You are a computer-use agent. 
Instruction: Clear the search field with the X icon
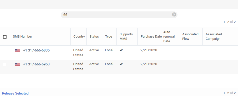coord(174,14)
